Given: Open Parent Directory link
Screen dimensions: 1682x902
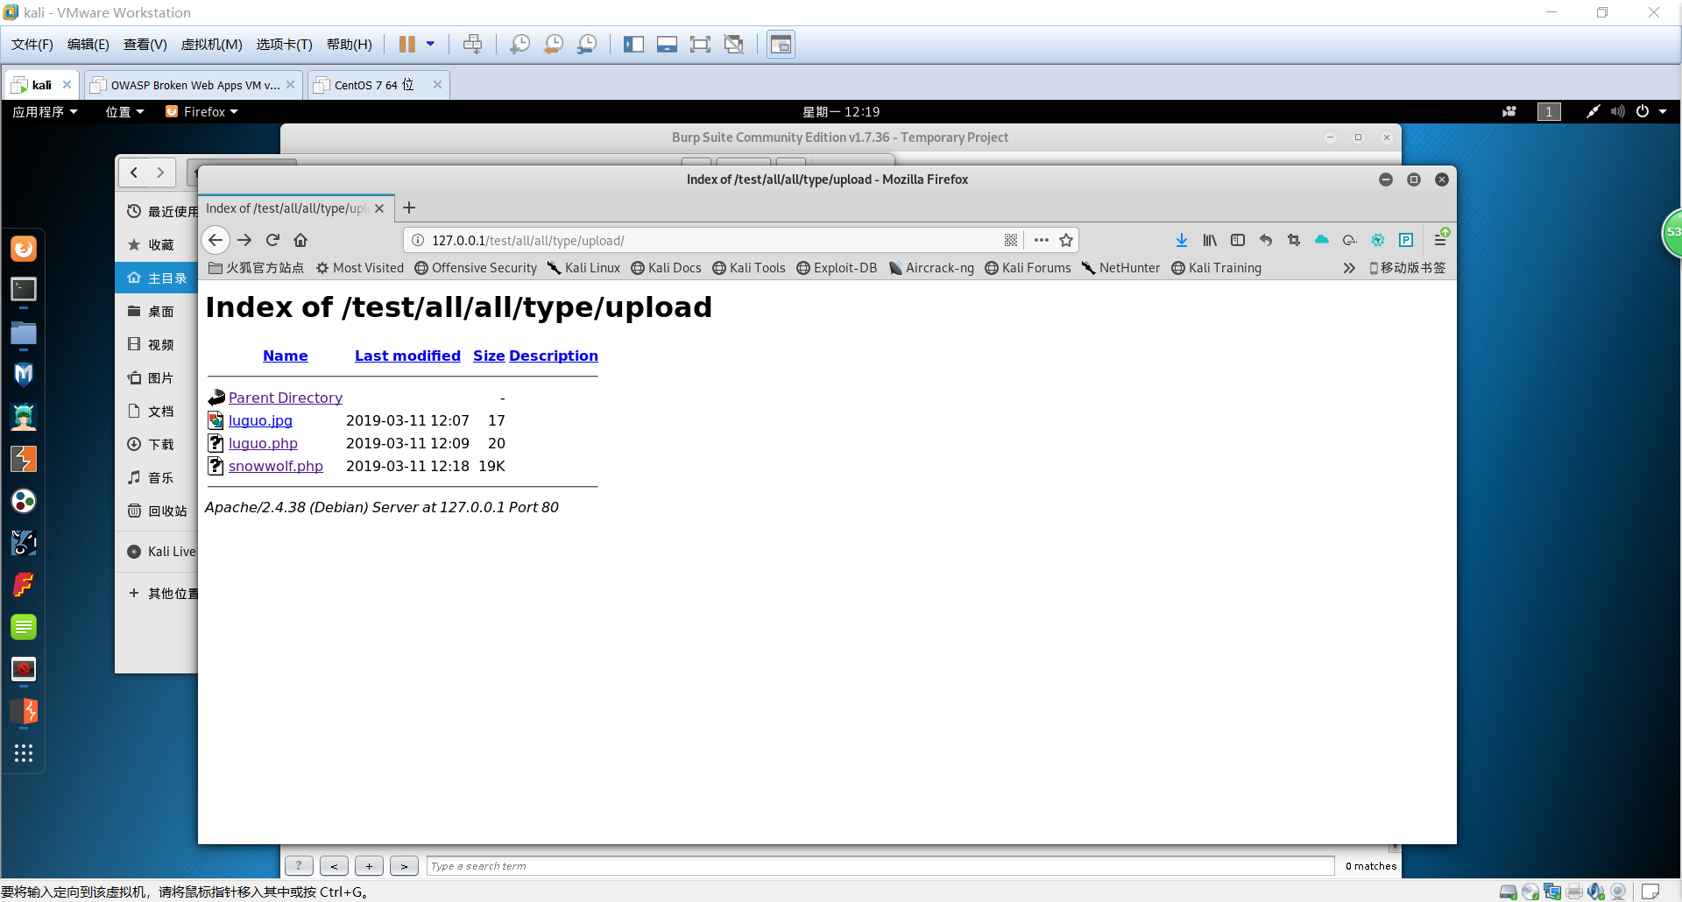Looking at the screenshot, I should 286,398.
